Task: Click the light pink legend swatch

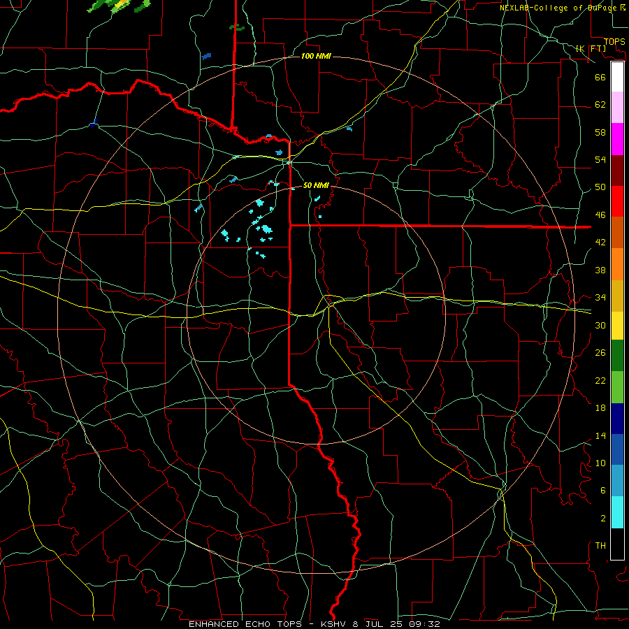Action: tap(617, 108)
